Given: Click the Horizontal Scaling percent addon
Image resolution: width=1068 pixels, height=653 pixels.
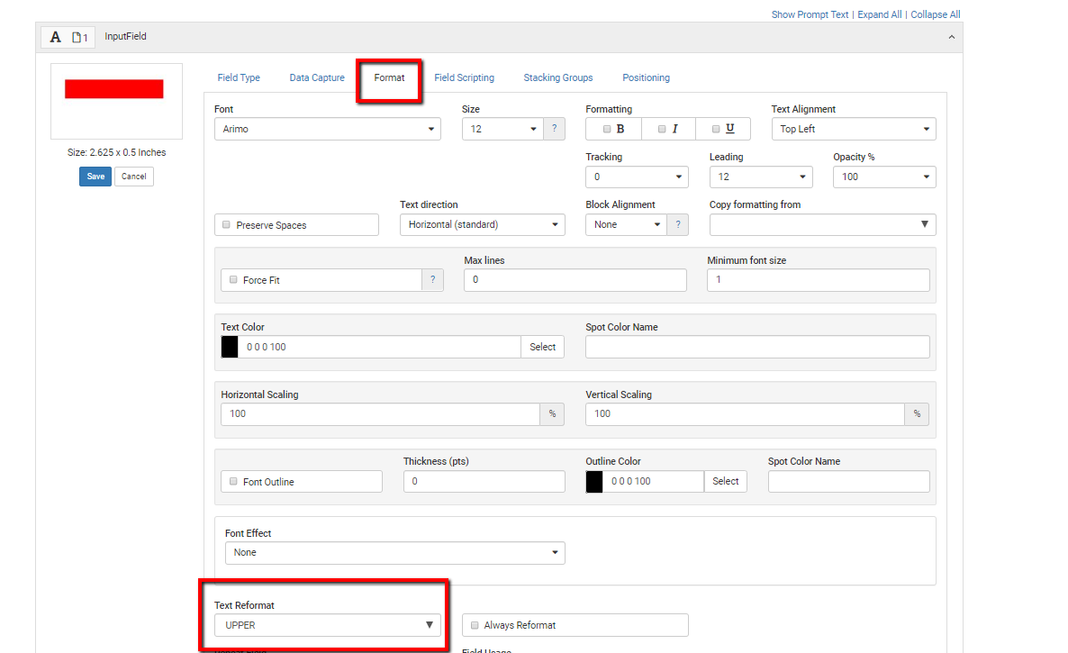Looking at the screenshot, I should [x=552, y=414].
